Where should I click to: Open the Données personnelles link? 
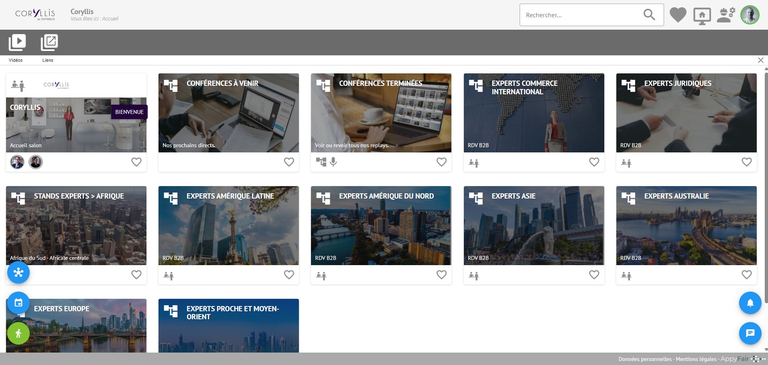645,359
